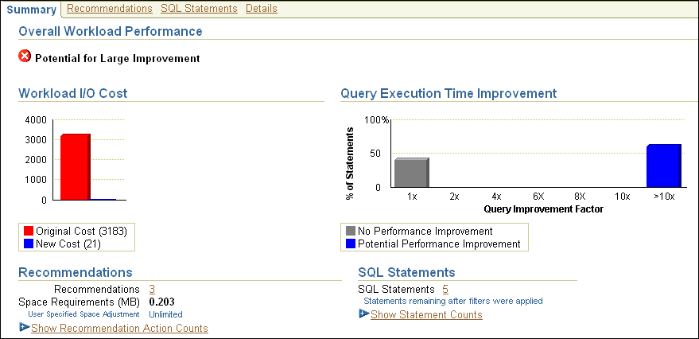Click the red Original Cost bar in chart
This screenshot has width=699, height=339.
pyautogui.click(x=76, y=167)
